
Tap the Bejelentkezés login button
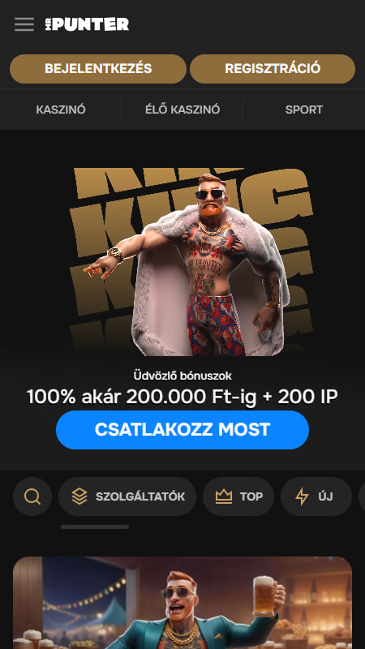tap(98, 69)
